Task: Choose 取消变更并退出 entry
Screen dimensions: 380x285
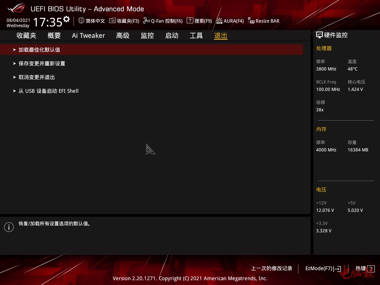Action: click(37, 77)
